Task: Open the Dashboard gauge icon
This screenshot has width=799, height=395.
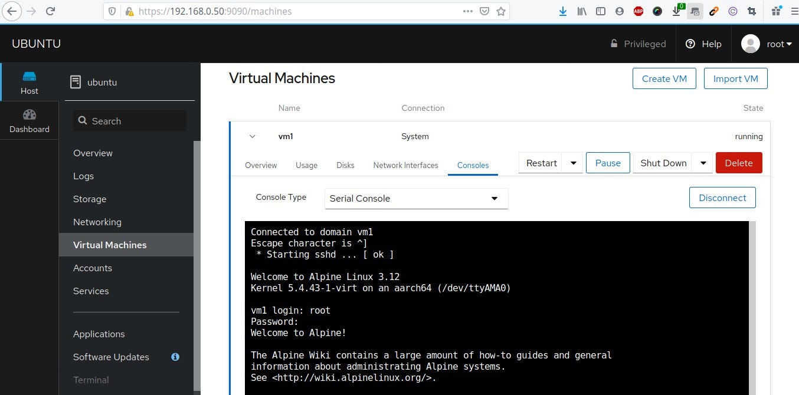Action: click(30, 120)
